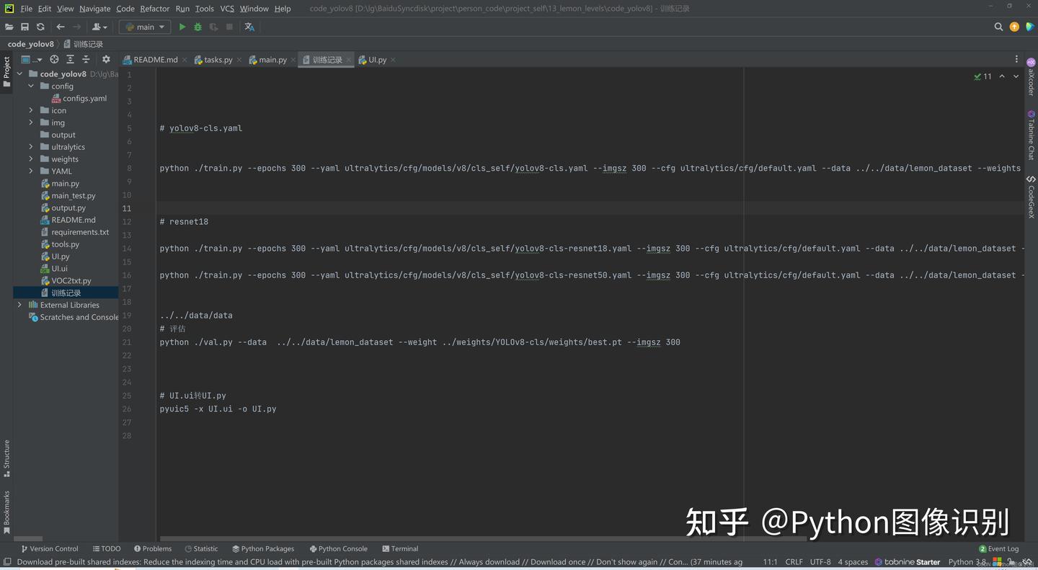
Task: Collapse all nodes using Project panel icon
Action: point(86,60)
